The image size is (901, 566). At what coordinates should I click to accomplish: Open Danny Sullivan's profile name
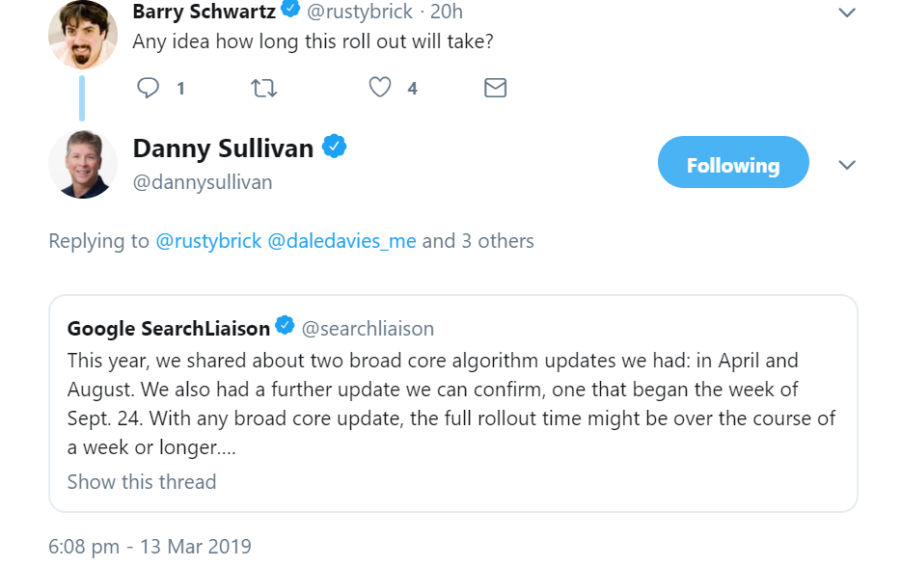pyautogui.click(x=223, y=148)
